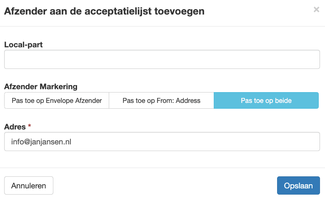Click the 'Adres' field label
The image size is (325, 200).
point(15,127)
